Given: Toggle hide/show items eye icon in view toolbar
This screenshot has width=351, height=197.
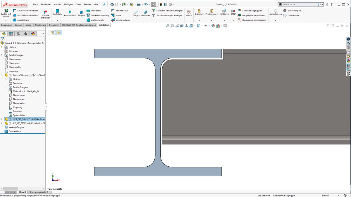Looking at the screenshot, I should point(206,26).
